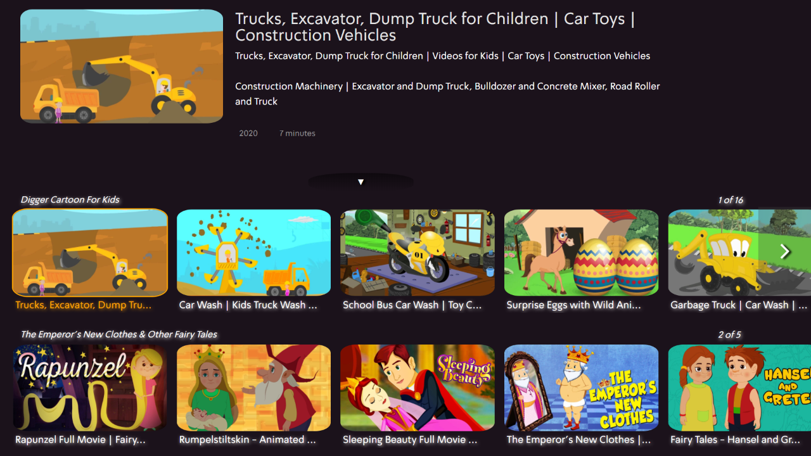Play the Rumpelstiltskin animated video
This screenshot has height=456, width=811.
click(253, 388)
